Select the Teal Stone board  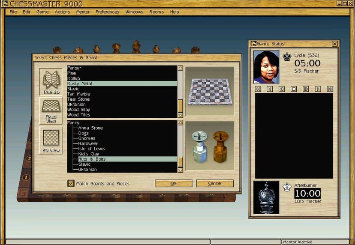click(x=122, y=99)
